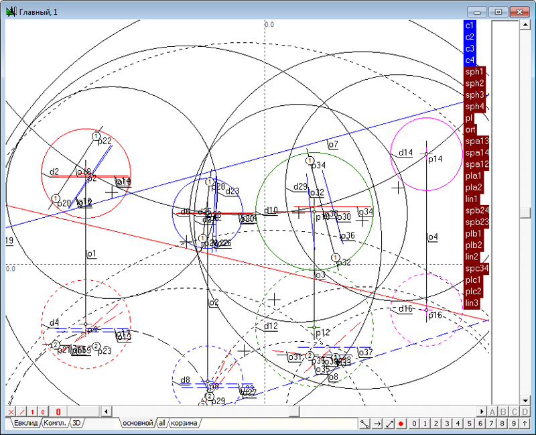Click the digit 0 button

(x=414, y=424)
